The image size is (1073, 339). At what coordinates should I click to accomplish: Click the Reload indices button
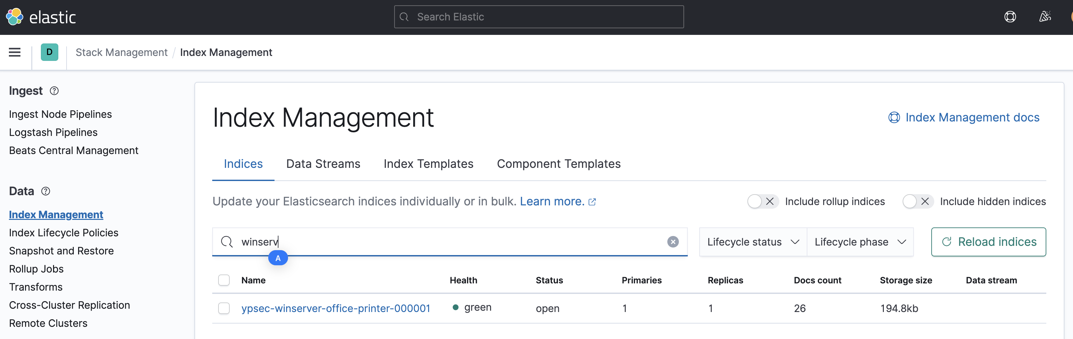click(988, 242)
